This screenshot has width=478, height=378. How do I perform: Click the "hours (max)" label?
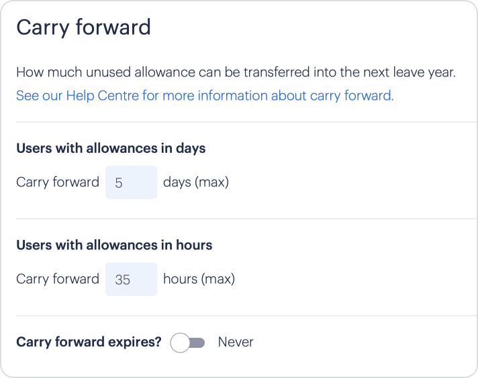(199, 279)
